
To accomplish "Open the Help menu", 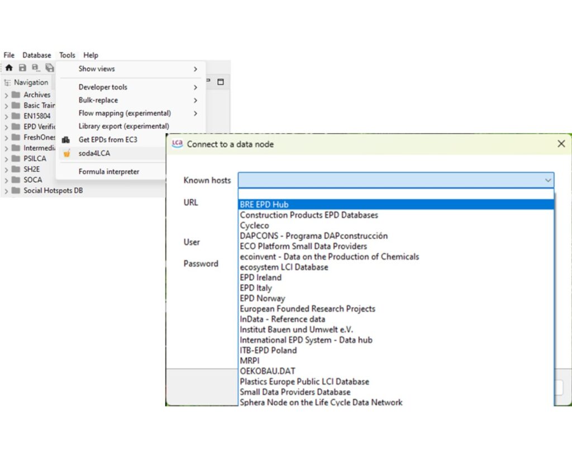I will point(90,55).
